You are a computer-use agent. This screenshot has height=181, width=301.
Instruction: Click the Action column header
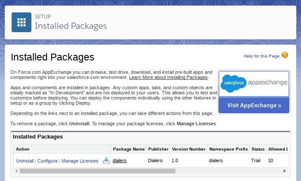click(x=62, y=149)
